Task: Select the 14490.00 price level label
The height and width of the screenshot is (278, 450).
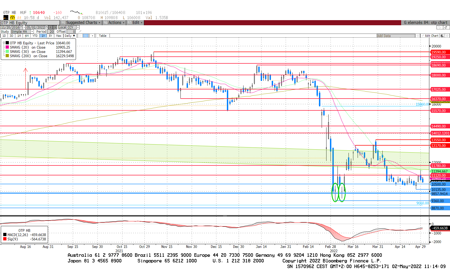Action: (x=440, y=126)
